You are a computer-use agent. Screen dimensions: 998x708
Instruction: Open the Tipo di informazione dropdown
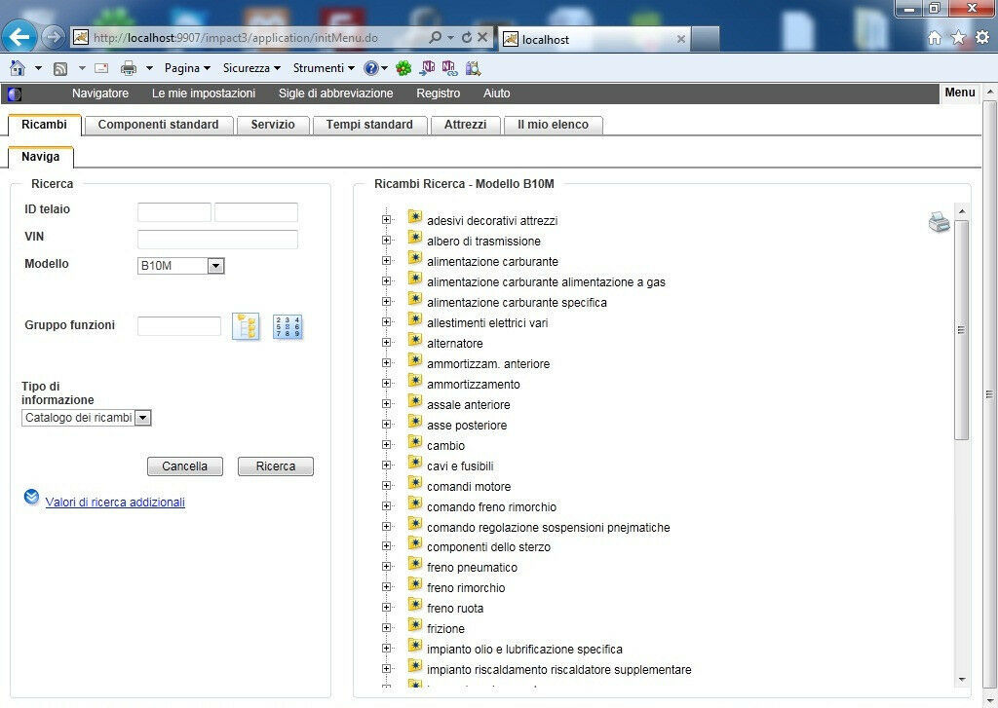pyautogui.click(x=141, y=418)
